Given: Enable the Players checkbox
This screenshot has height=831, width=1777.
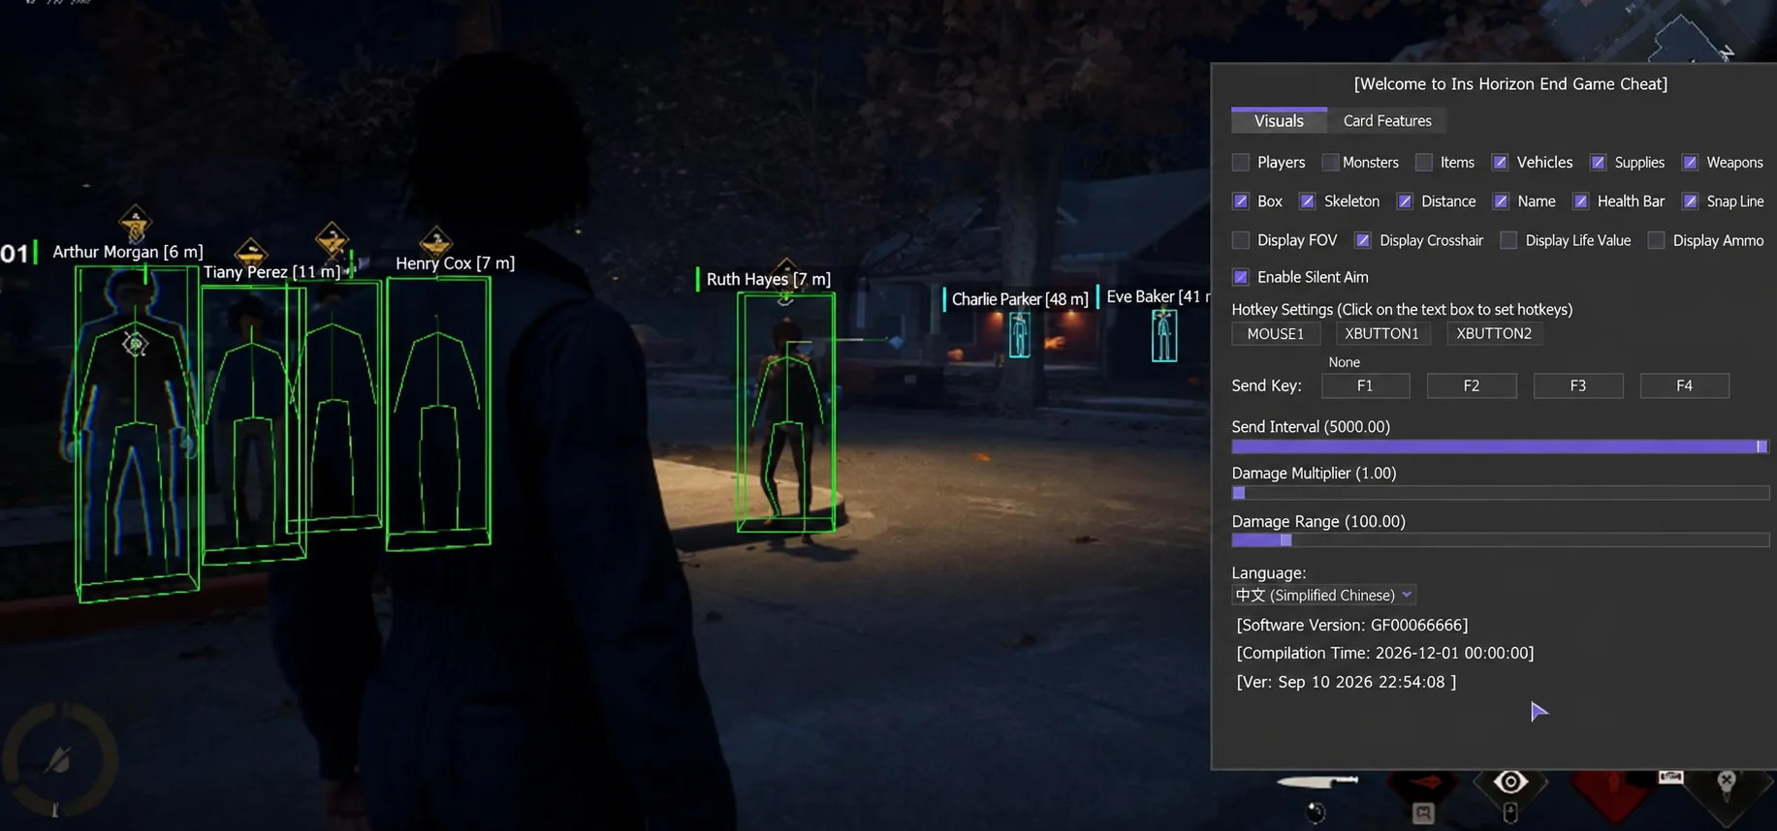Looking at the screenshot, I should [1241, 163].
